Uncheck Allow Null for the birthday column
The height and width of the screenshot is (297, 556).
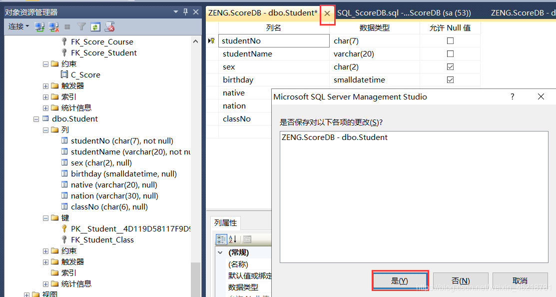[x=450, y=80]
